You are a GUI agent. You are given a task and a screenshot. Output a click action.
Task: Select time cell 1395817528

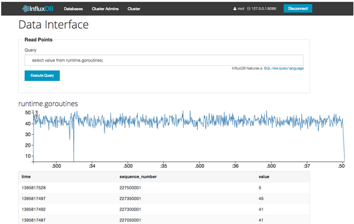click(x=33, y=188)
